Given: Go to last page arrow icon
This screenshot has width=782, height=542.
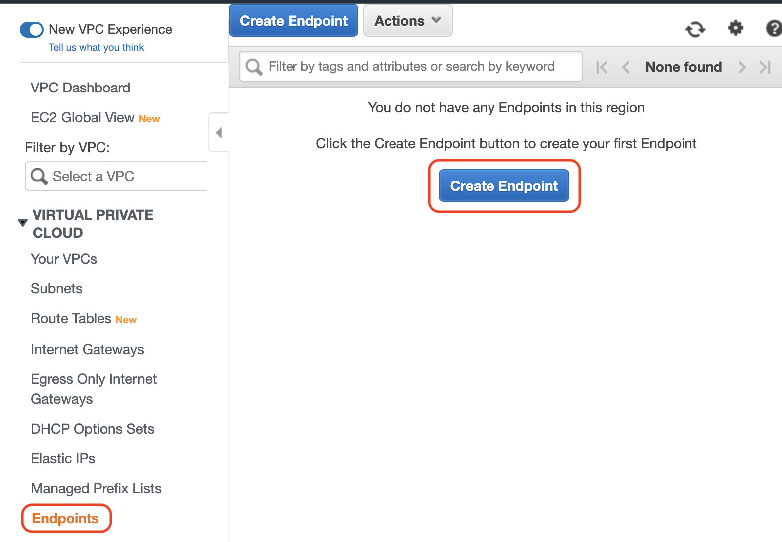Looking at the screenshot, I should (x=765, y=67).
